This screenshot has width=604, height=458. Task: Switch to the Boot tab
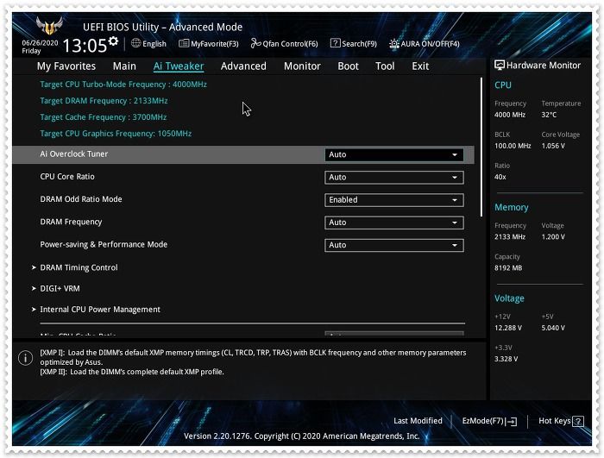pos(349,66)
